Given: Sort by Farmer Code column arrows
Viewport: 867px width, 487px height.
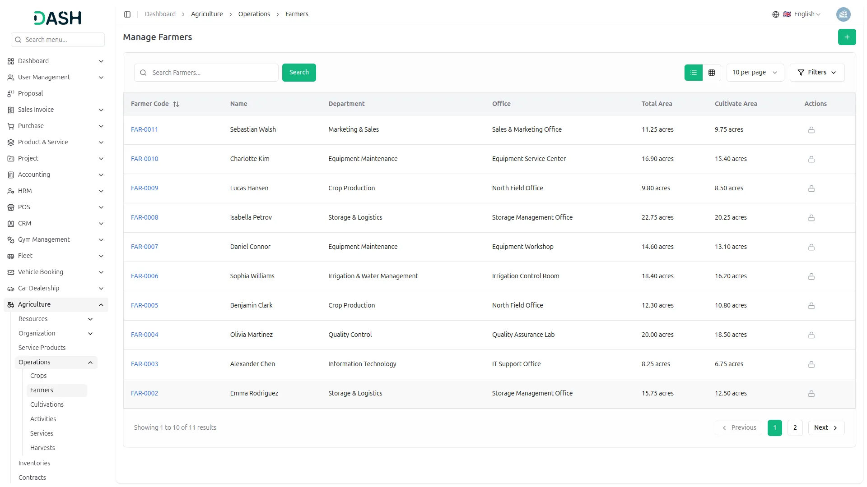Looking at the screenshot, I should point(176,104).
